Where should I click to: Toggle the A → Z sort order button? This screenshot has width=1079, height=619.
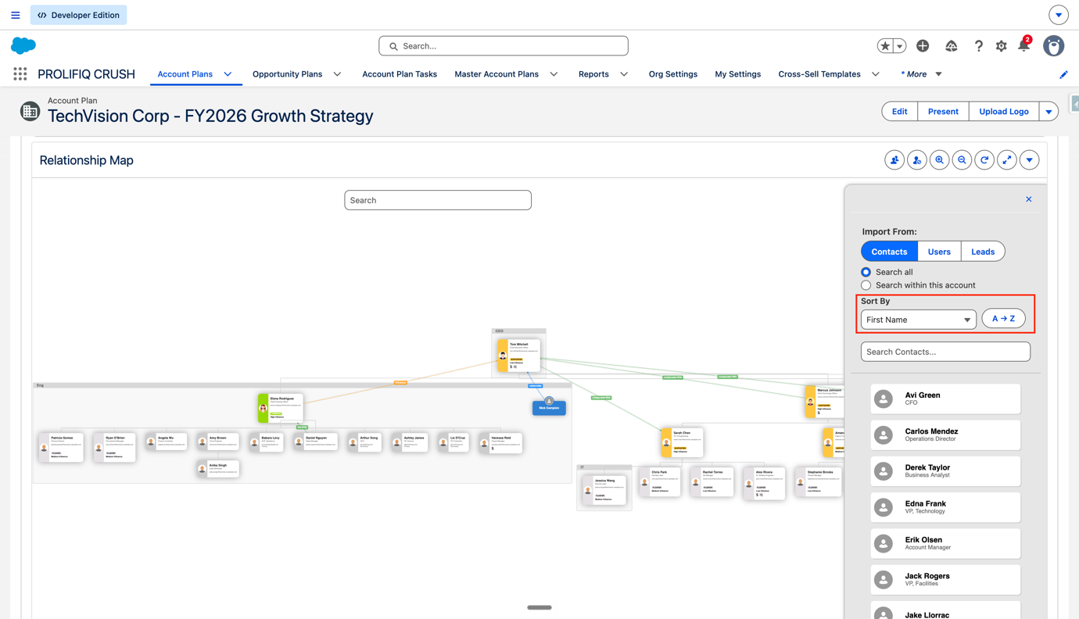tap(1004, 318)
